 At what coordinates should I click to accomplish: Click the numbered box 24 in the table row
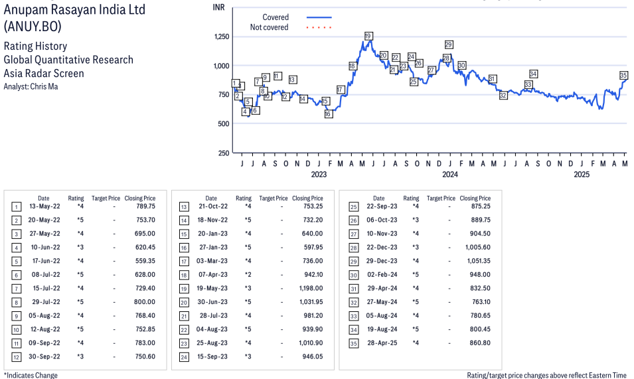click(x=184, y=357)
